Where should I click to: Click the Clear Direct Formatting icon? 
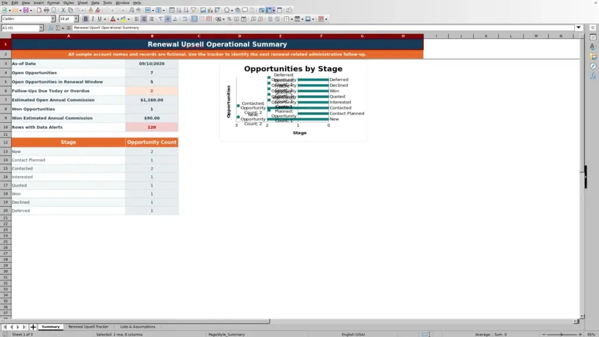(98, 10)
